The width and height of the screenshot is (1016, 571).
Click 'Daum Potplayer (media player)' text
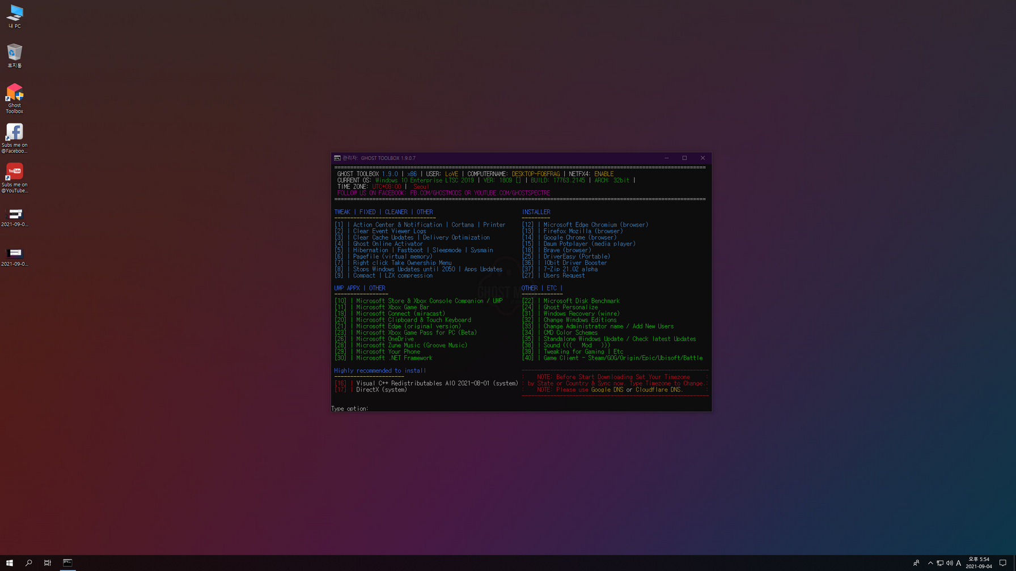[590, 244]
